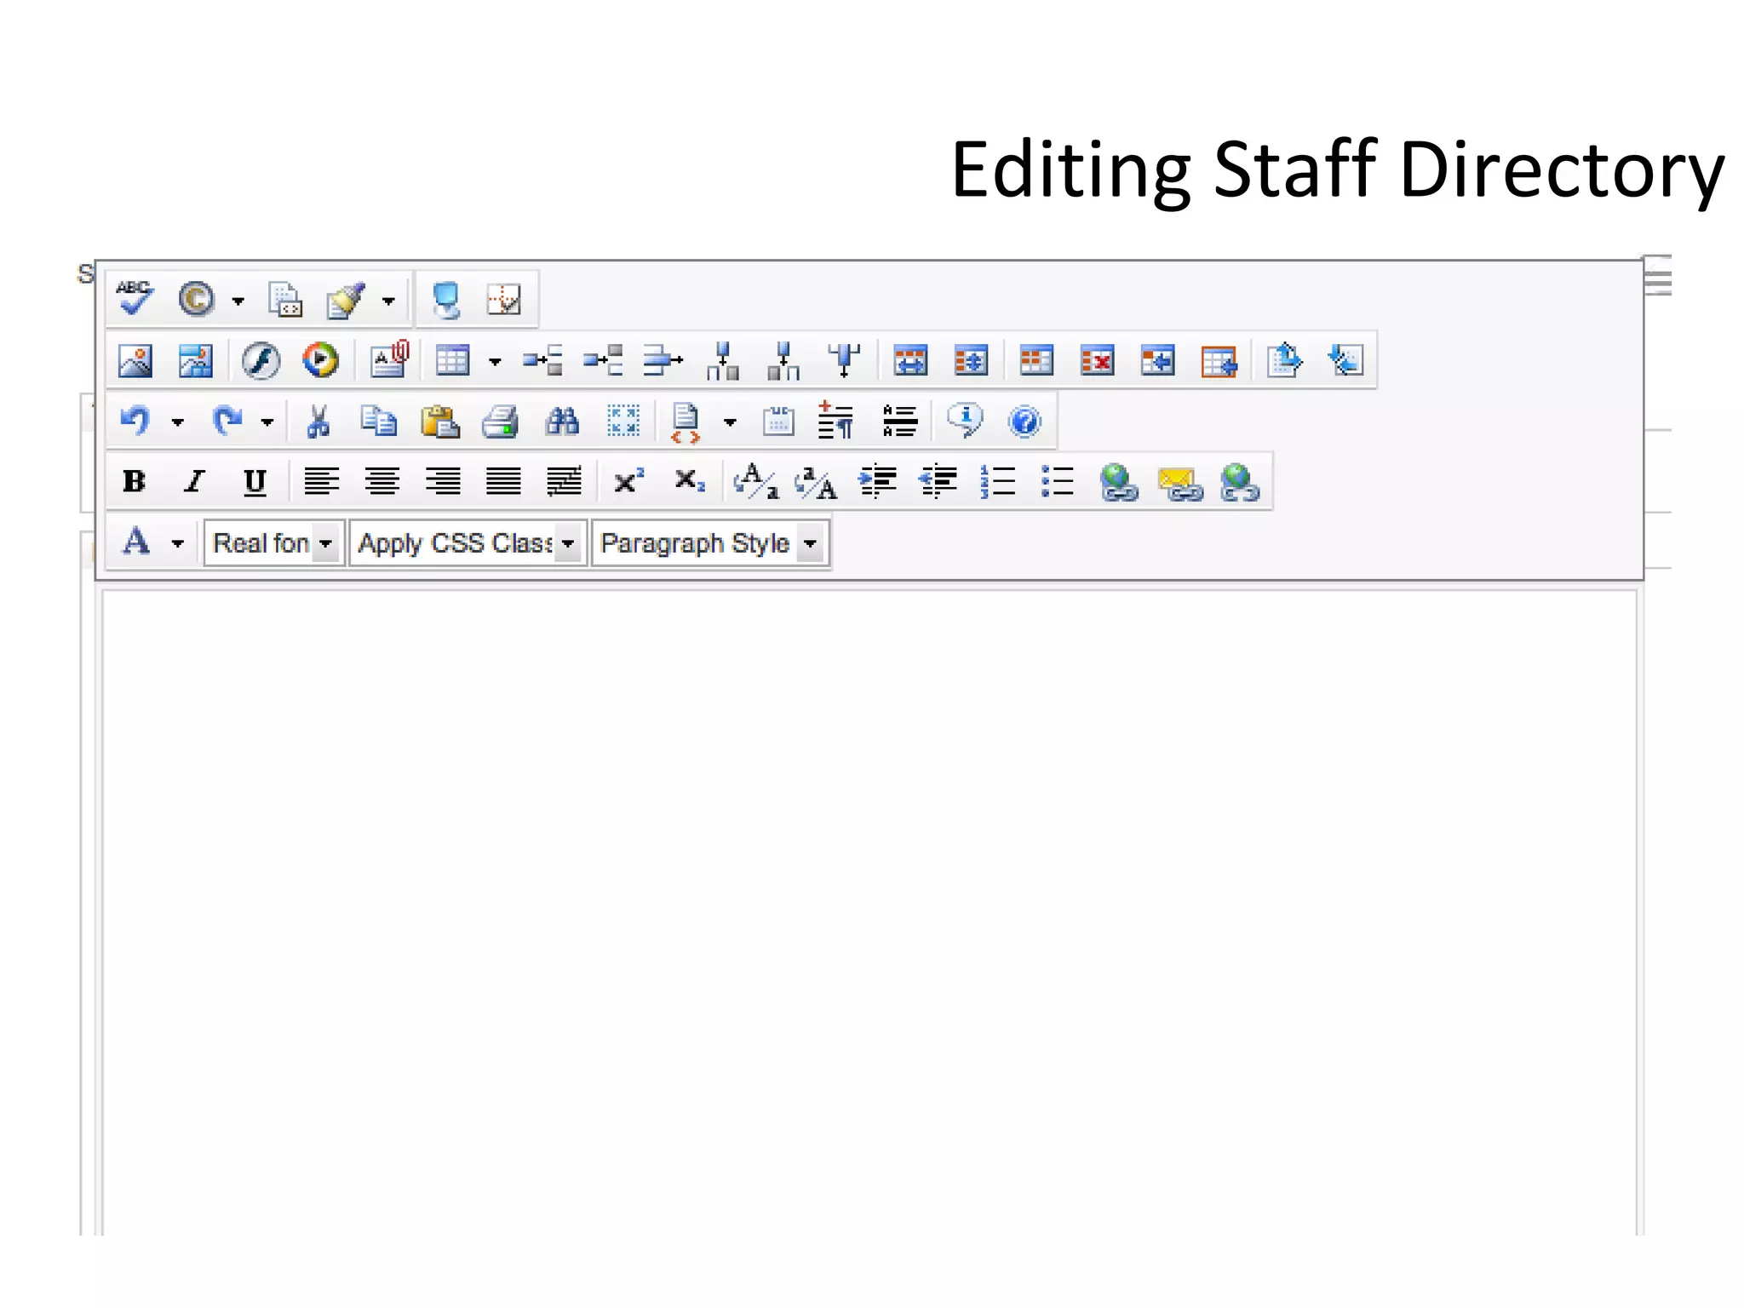Viewport: 1744px width, 1308px height.
Task: Click the Insert Table grid icon
Action: (452, 361)
